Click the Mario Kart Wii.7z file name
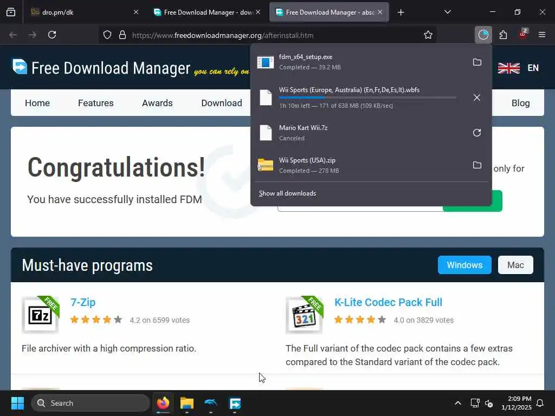The width and height of the screenshot is (555, 416). coord(303,128)
